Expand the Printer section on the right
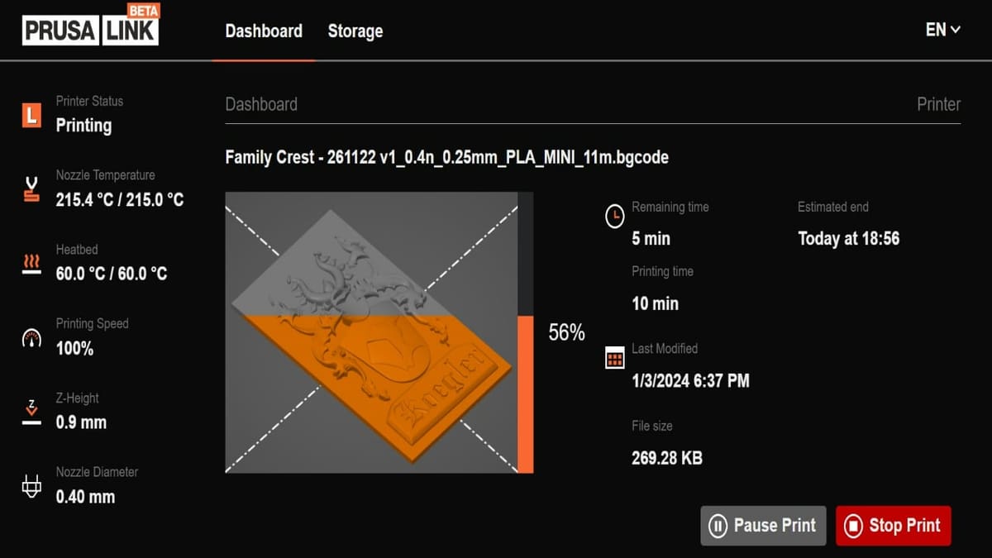 coord(938,104)
